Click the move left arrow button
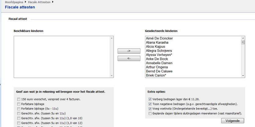255x127 pixels. pos(129,58)
